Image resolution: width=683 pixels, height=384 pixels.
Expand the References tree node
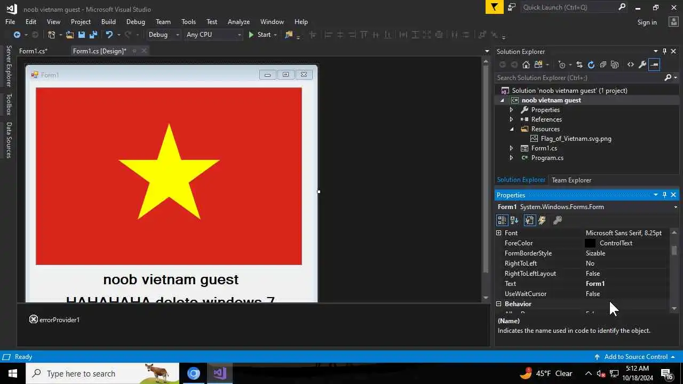(x=511, y=119)
